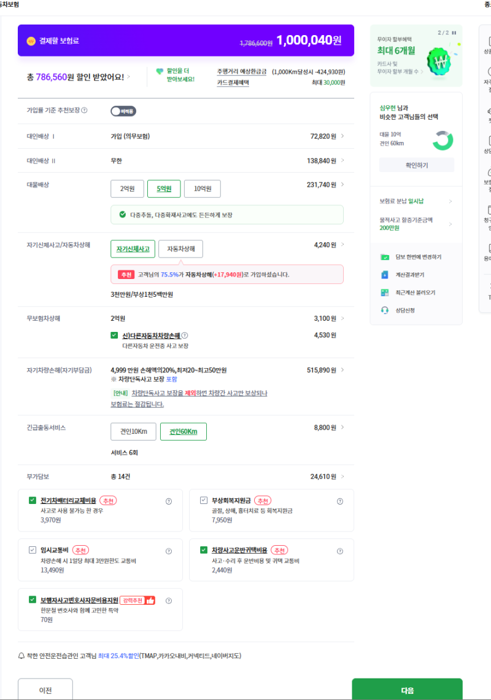The width and height of the screenshot is (491, 700).
Task: Click 부상회복지원금 추천 badge
Action: [x=263, y=501]
